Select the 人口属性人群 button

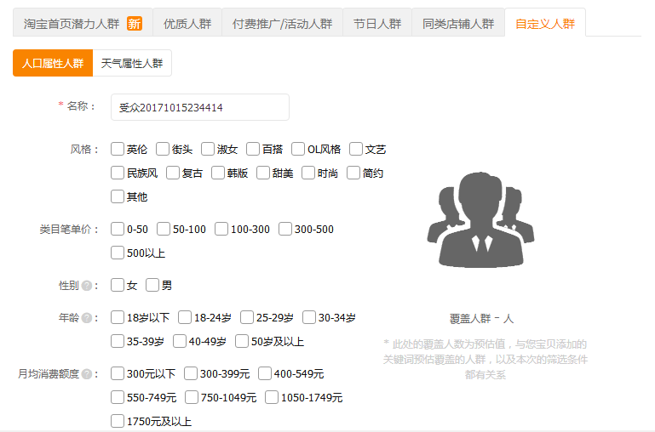pyautogui.click(x=53, y=63)
